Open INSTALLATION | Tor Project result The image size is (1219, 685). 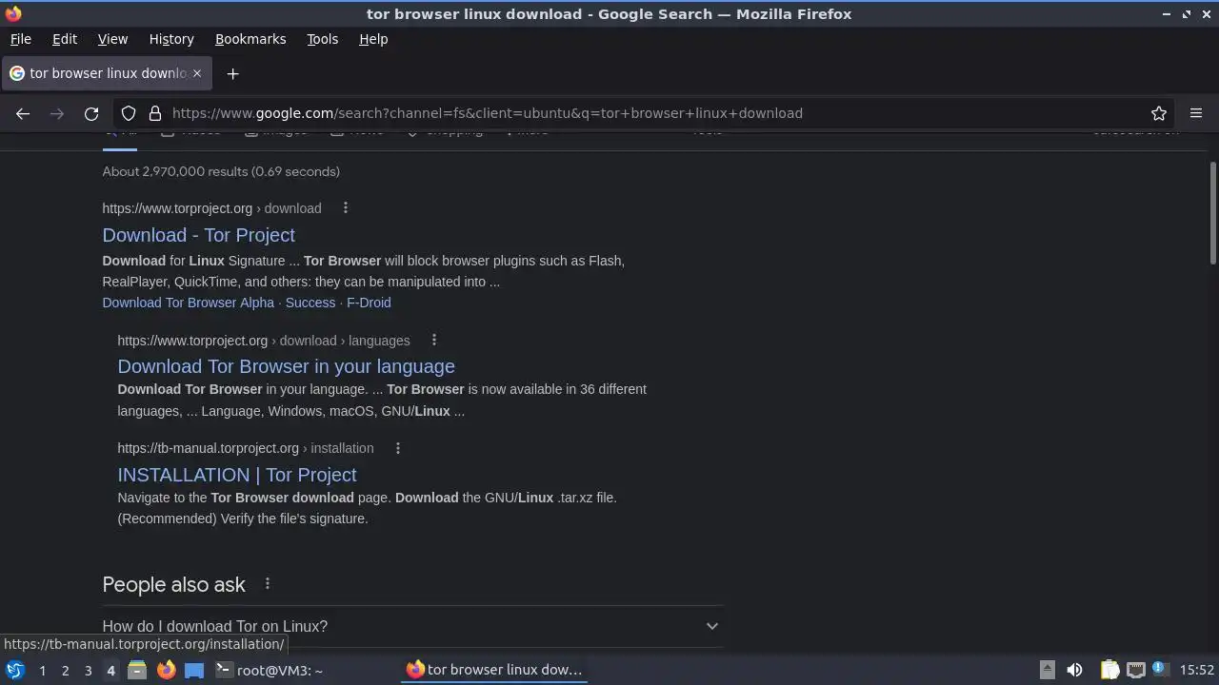pos(237,475)
